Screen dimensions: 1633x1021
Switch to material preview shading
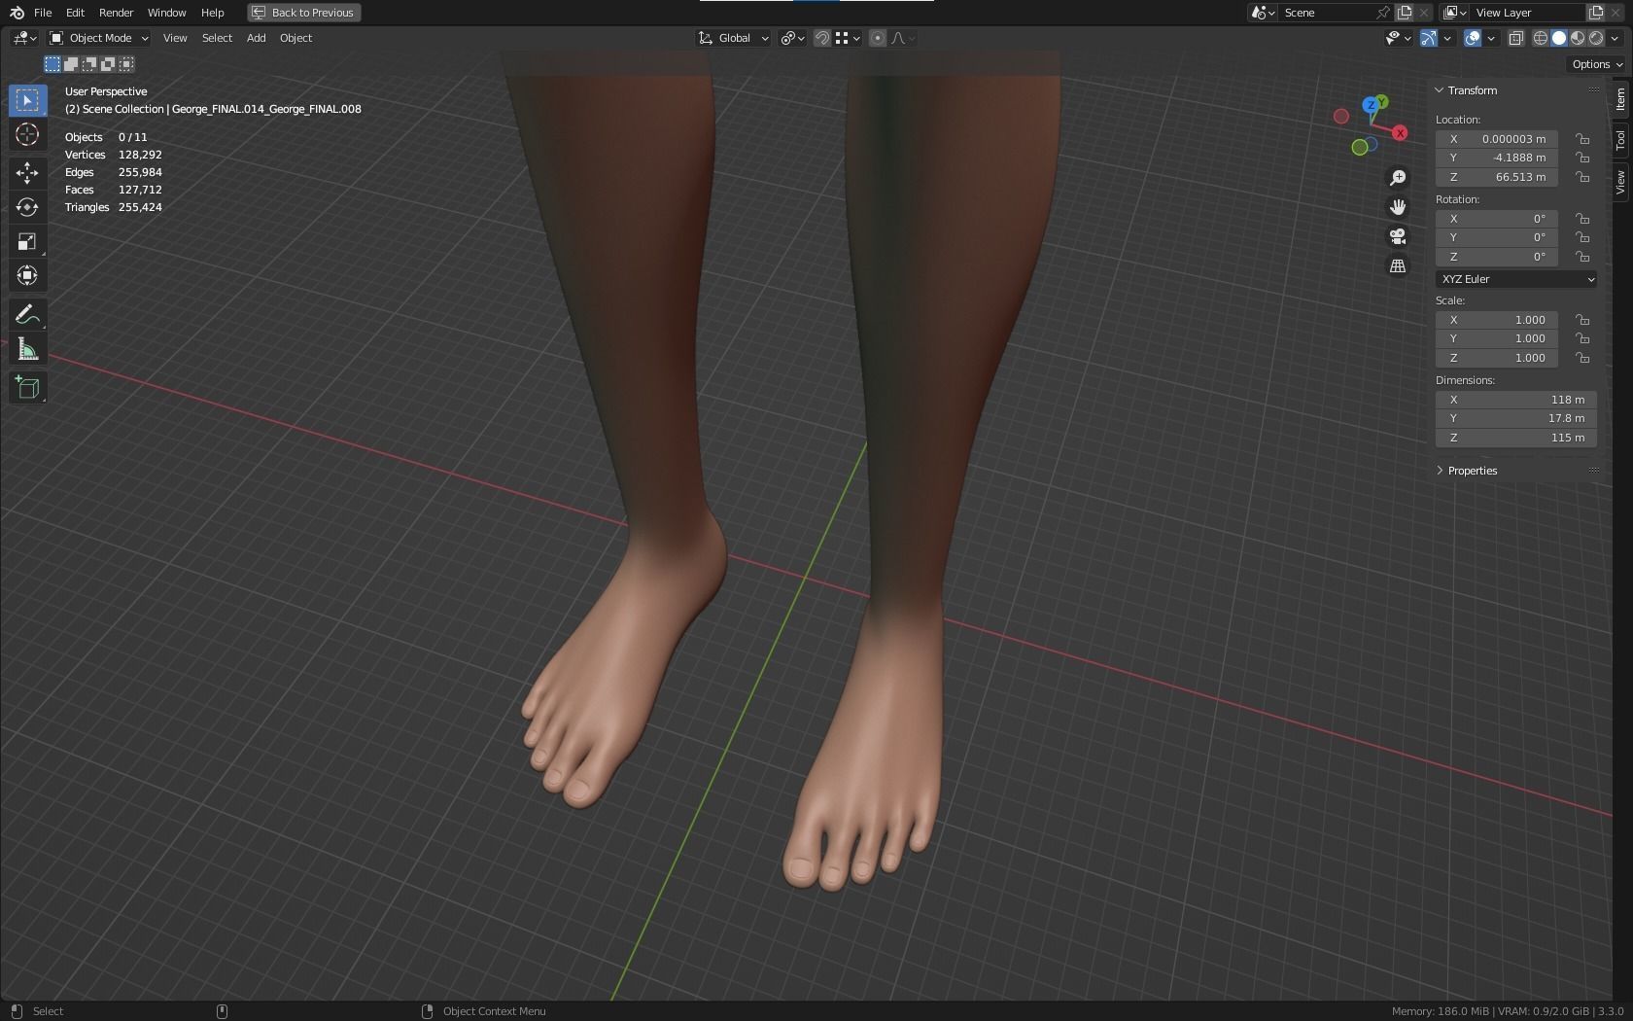click(x=1578, y=38)
